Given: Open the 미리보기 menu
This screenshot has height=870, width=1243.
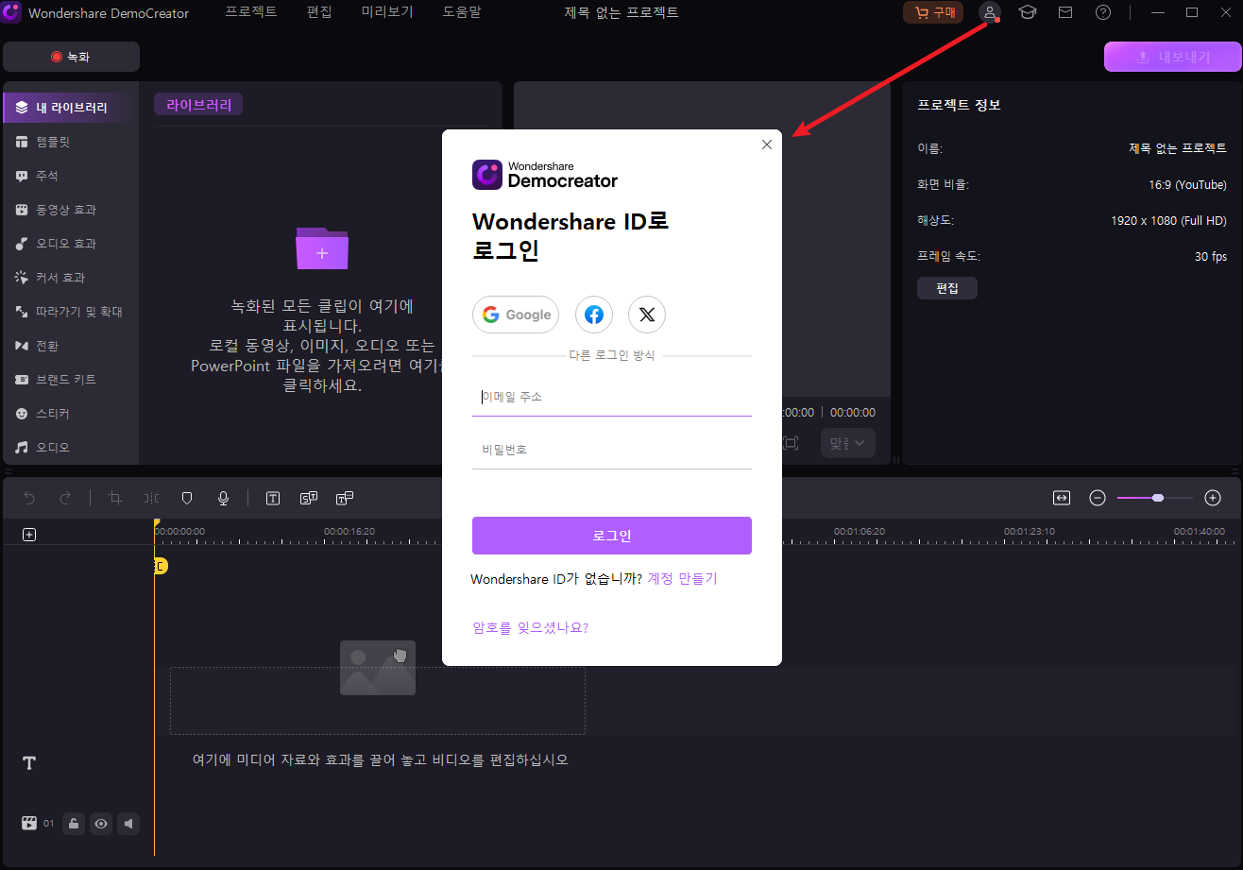Looking at the screenshot, I should 387,12.
